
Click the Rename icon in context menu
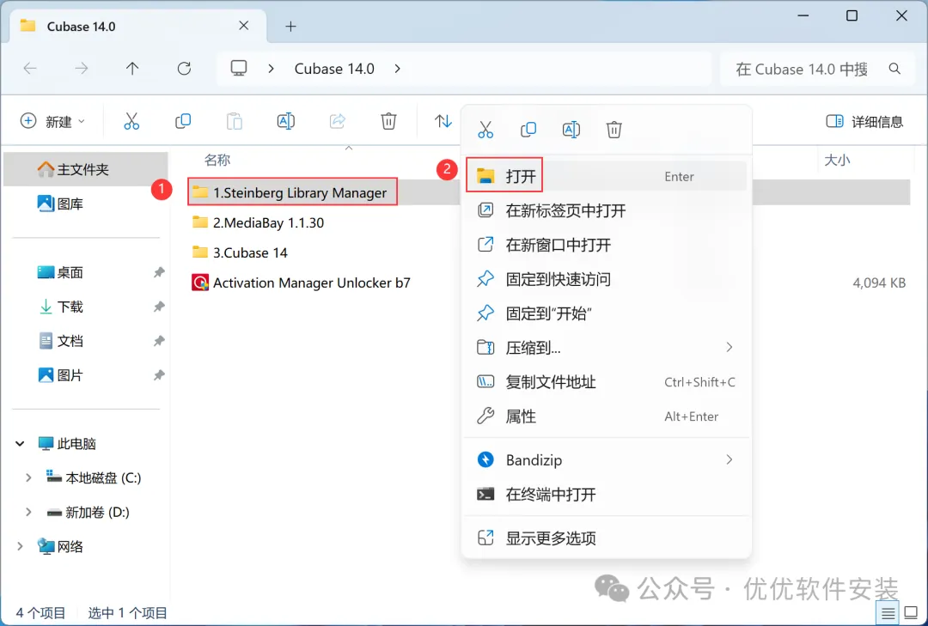[x=571, y=129]
